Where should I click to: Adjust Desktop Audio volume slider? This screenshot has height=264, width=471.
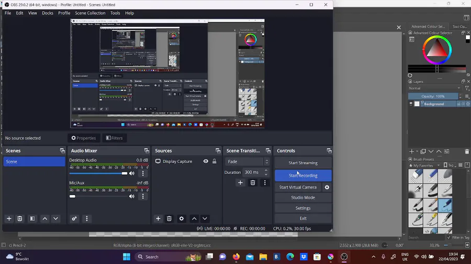pyautogui.click(x=98, y=173)
